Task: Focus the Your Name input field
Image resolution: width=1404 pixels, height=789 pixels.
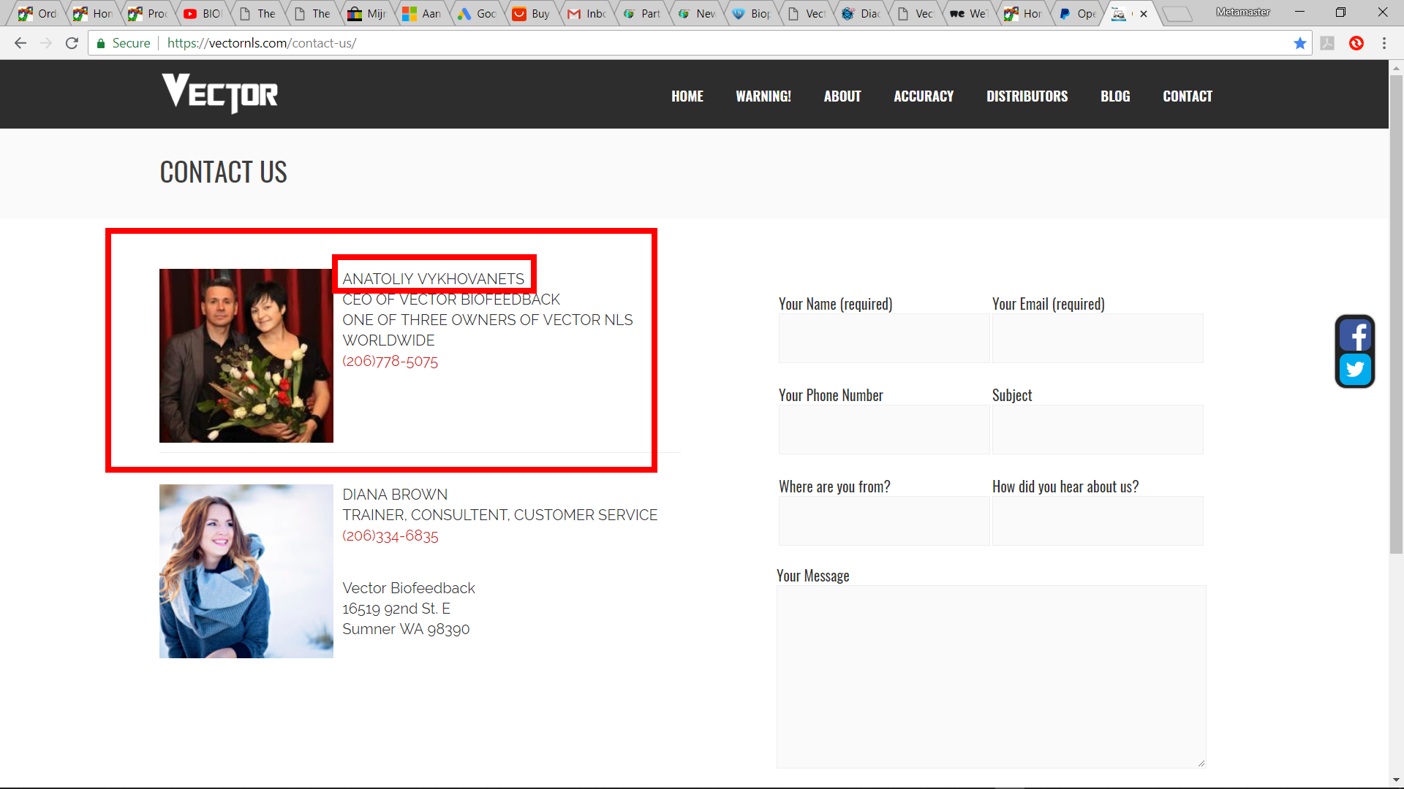Action: click(883, 338)
